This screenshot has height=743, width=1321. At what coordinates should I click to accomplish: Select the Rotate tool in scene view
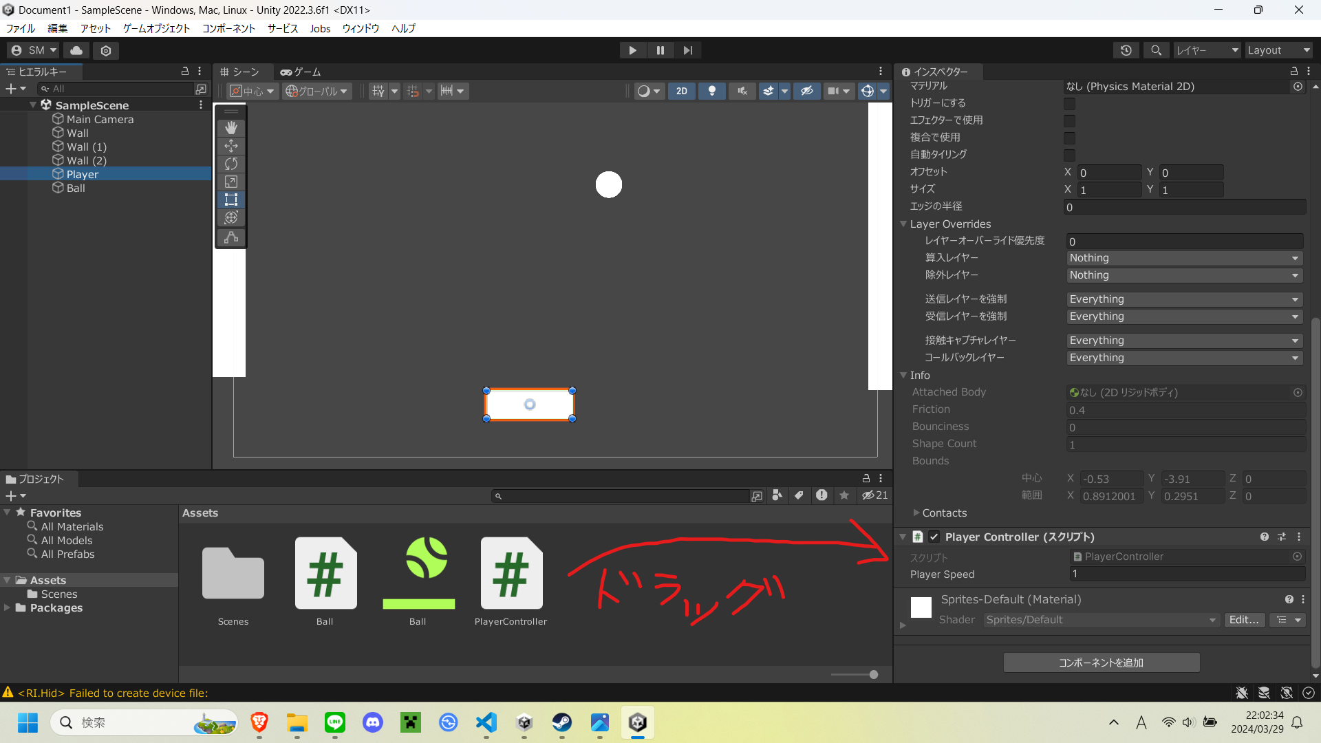(231, 164)
